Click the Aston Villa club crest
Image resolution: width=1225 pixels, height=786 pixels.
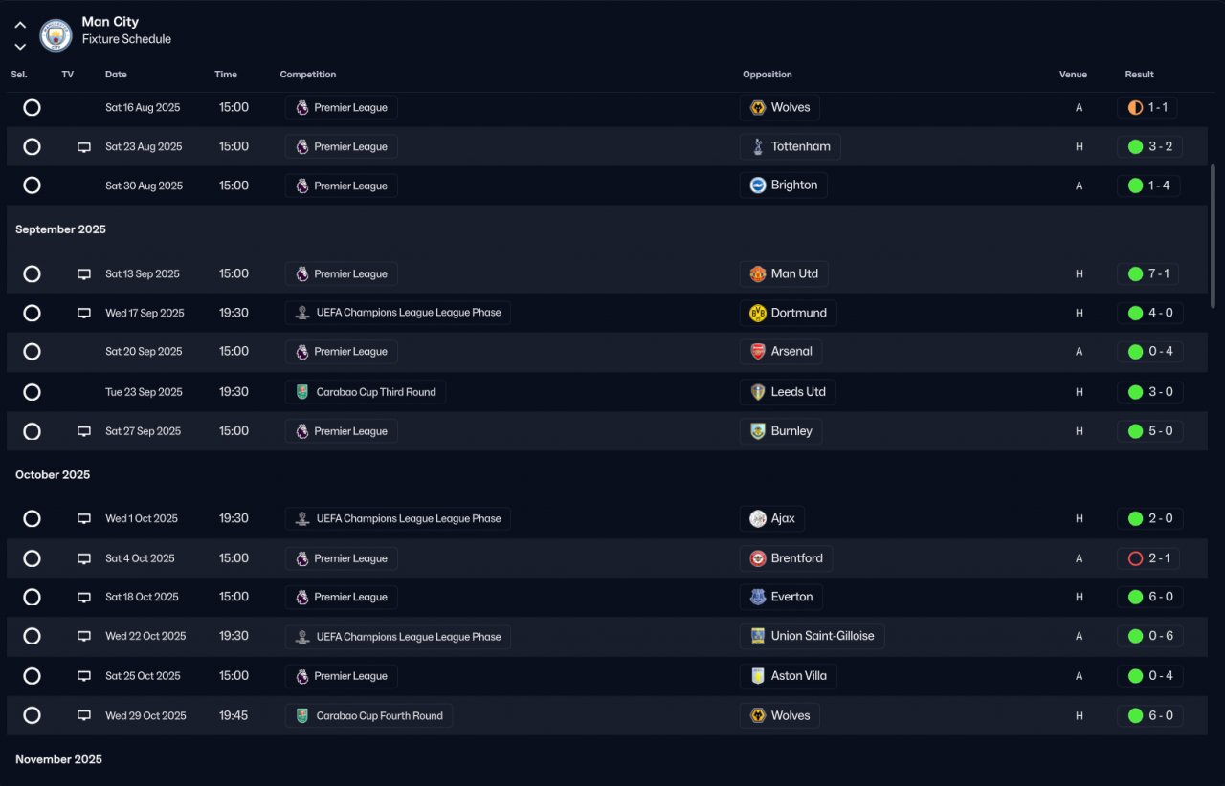[x=758, y=676]
